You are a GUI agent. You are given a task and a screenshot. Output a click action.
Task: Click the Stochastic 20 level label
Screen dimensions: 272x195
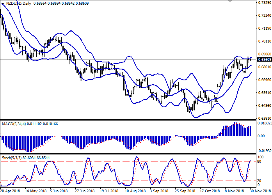pos(260,181)
